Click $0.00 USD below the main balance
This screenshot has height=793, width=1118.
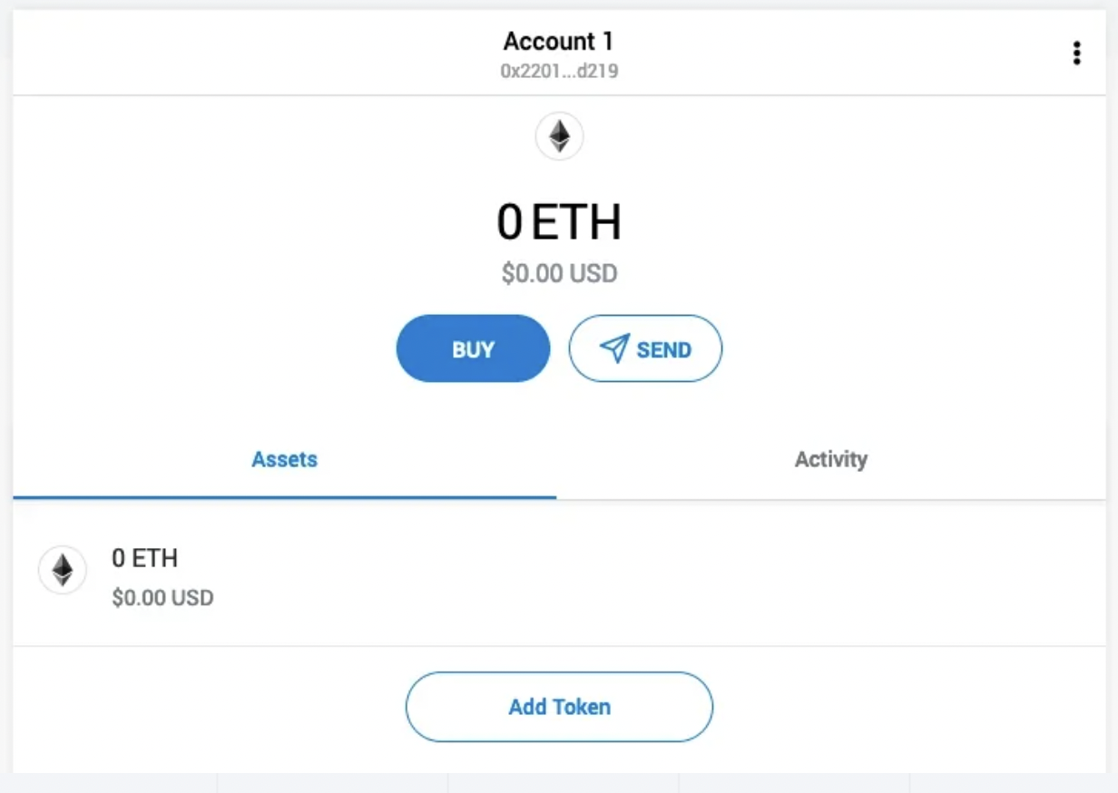559,273
